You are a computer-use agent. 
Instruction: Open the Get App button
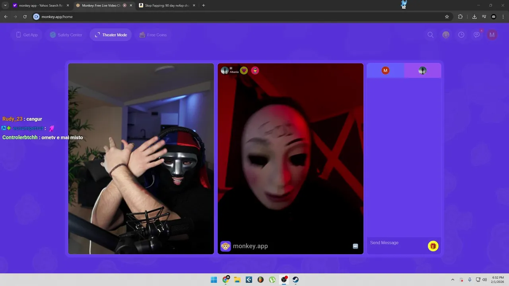[27, 35]
